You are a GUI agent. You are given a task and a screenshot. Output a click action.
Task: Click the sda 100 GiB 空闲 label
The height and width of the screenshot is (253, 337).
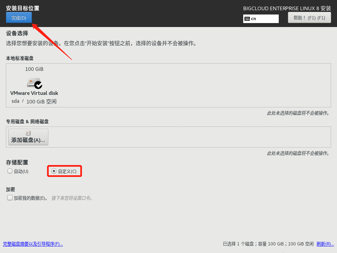[x=34, y=101]
